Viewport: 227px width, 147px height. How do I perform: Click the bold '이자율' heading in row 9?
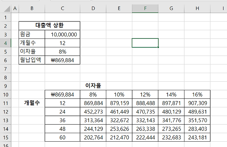click(x=93, y=85)
